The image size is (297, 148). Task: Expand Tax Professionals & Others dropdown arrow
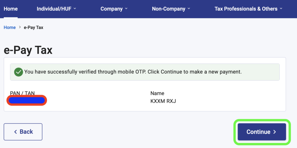pyautogui.click(x=281, y=8)
